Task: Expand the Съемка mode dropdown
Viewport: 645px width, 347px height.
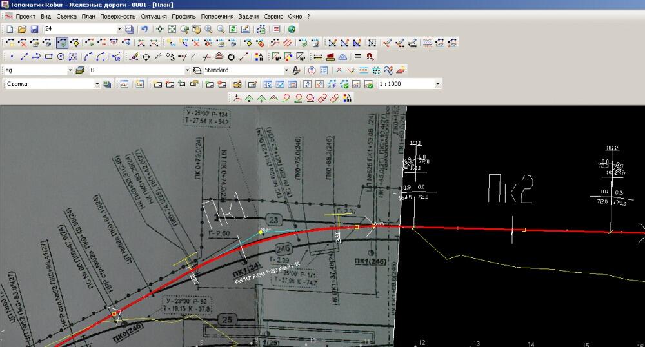Action: (97, 84)
